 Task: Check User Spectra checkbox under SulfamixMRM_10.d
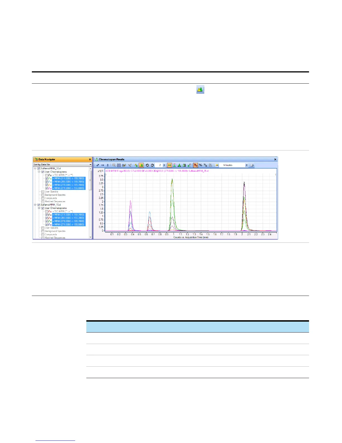(43, 192)
